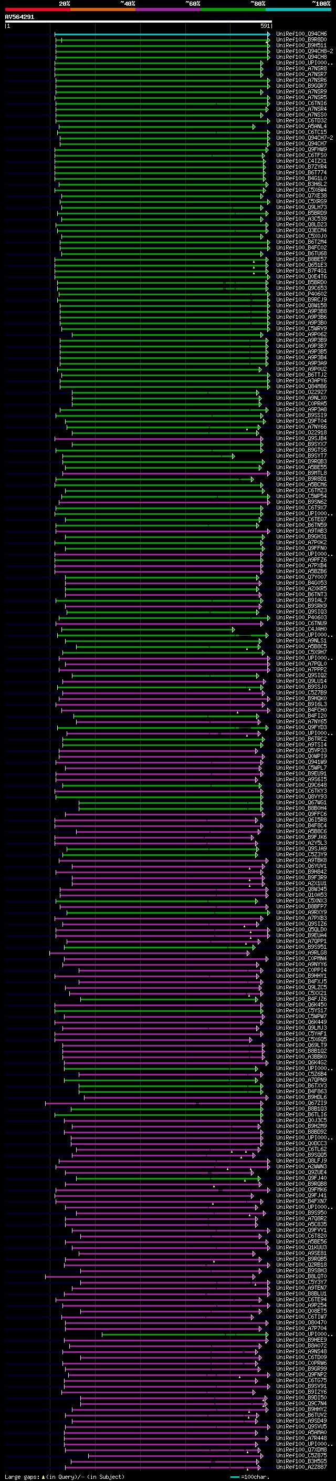Select hit label UniRef100_A7NSS0
This screenshot has height=1481, width=336.
[x=301, y=115]
